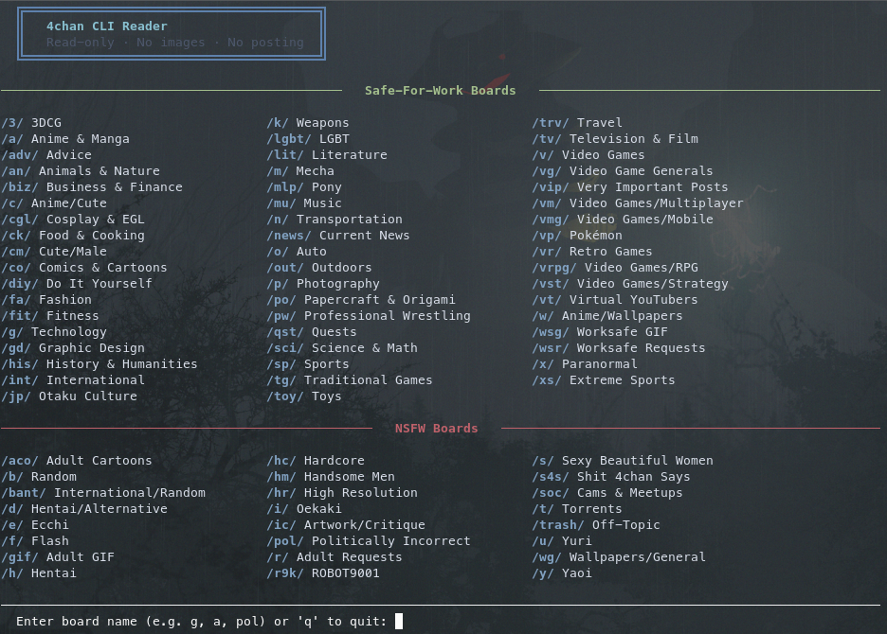Select the /sp/ Sports row
Image resolution: width=887 pixels, height=634 pixels.
(x=308, y=364)
